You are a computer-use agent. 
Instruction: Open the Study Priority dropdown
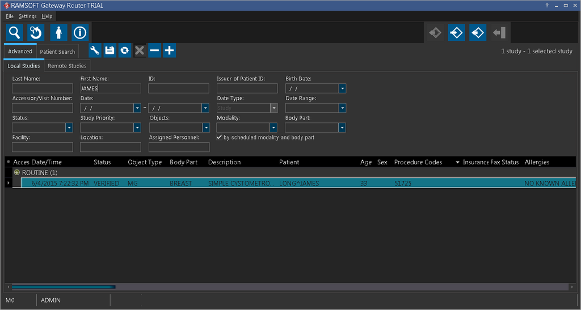pyautogui.click(x=137, y=128)
